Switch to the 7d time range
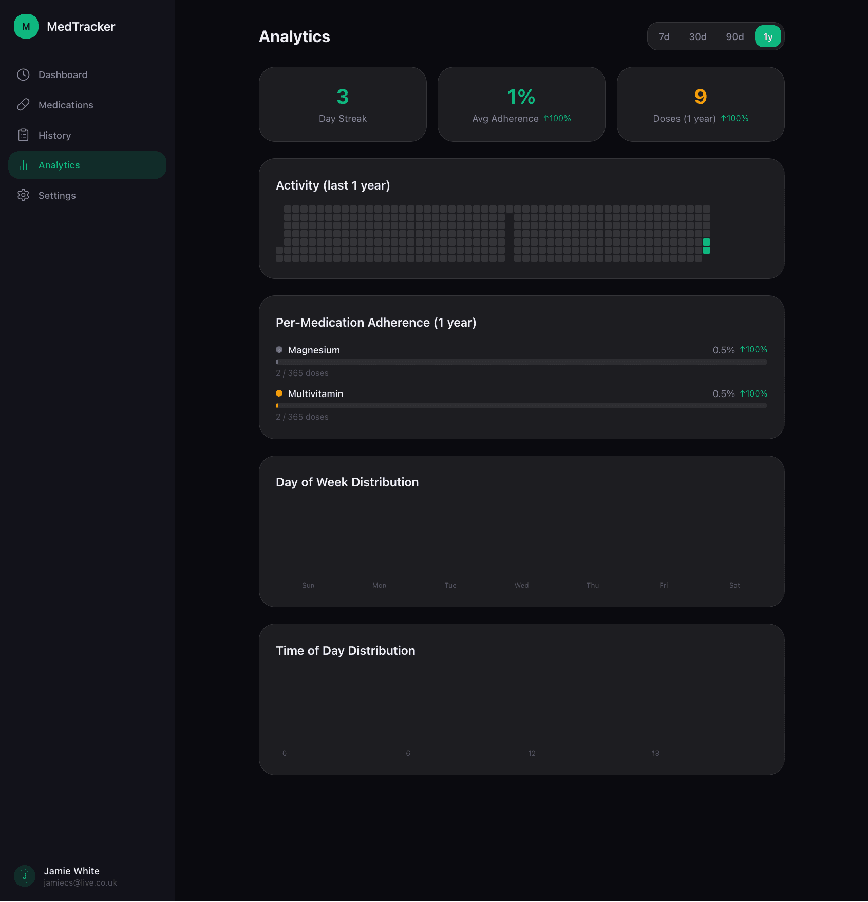Image resolution: width=868 pixels, height=902 pixels. pyautogui.click(x=664, y=36)
